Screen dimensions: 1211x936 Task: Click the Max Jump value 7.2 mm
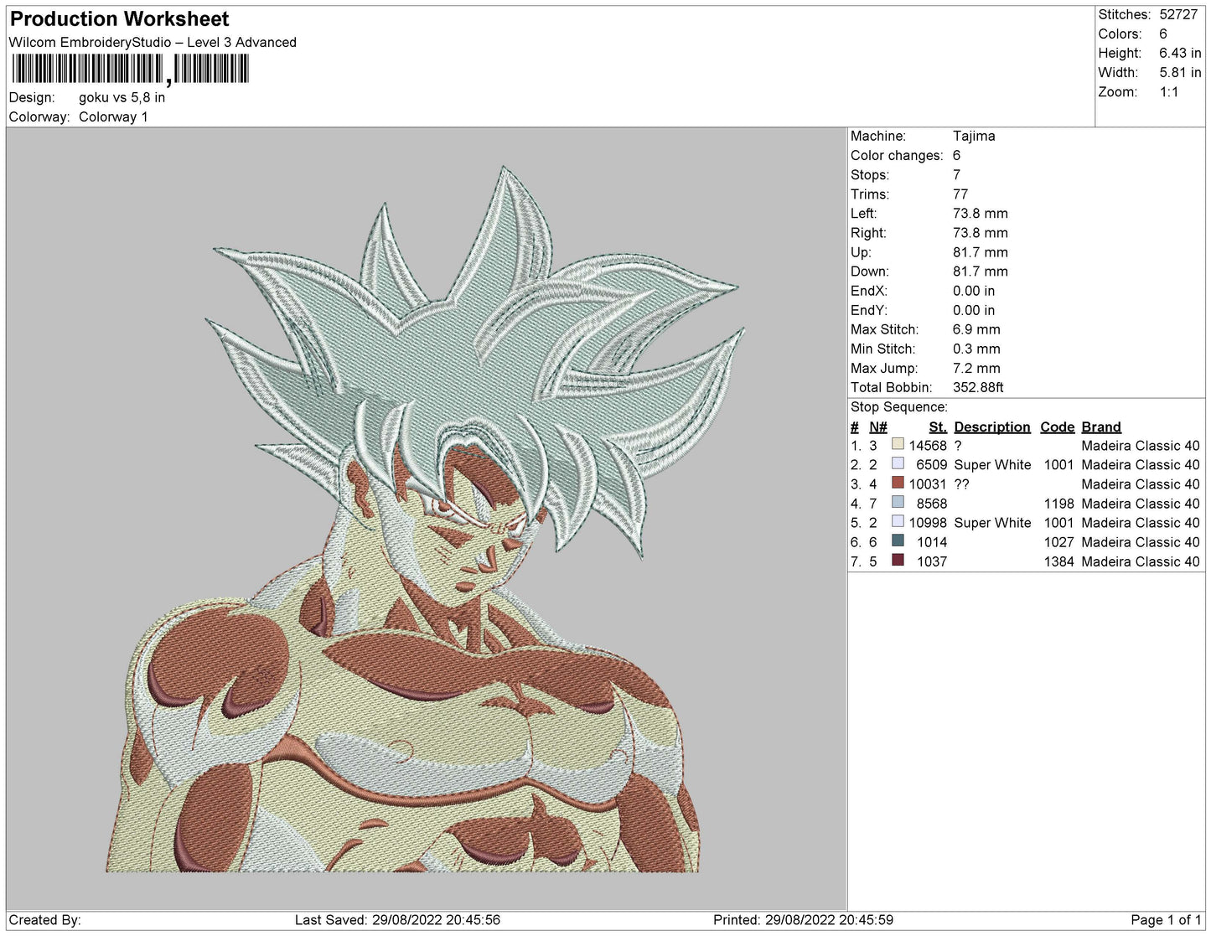coord(976,368)
